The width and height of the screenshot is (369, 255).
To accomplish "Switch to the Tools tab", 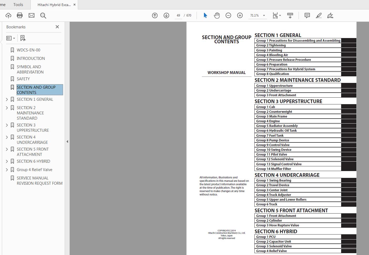I will (x=18, y=5).
